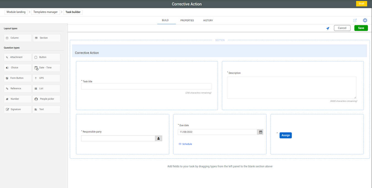The image size is (372, 188).
Task: Click the open external link icon
Action: click(355, 20)
